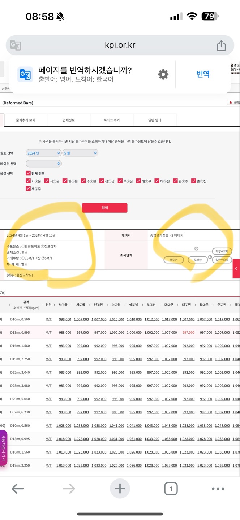Open the tab switcher showing 1 tab
Viewport: 240px width, 520px height.
click(171, 489)
